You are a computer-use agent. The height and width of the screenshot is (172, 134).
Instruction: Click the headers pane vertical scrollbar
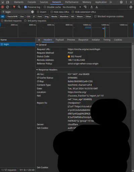tap(133, 77)
